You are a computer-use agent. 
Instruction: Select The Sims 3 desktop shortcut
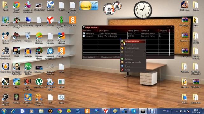coord(5,22)
